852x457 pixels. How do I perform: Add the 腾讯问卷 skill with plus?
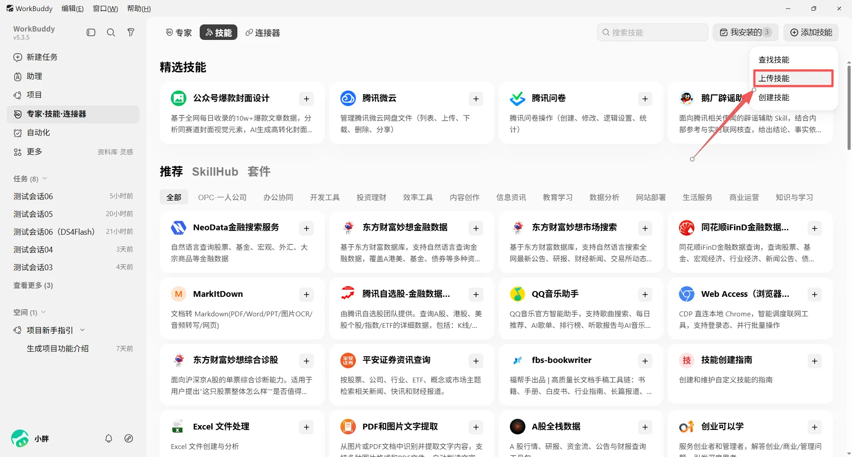[x=645, y=99]
